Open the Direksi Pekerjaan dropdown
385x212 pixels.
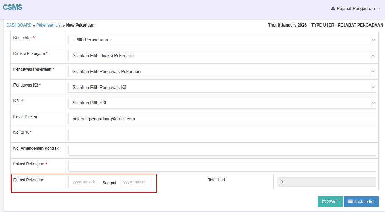coord(222,55)
